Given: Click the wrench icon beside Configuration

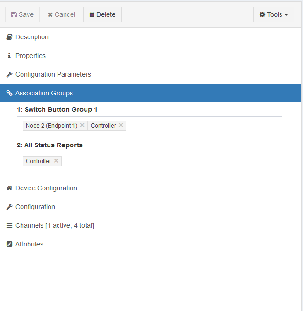Looking at the screenshot, I should [9, 207].
